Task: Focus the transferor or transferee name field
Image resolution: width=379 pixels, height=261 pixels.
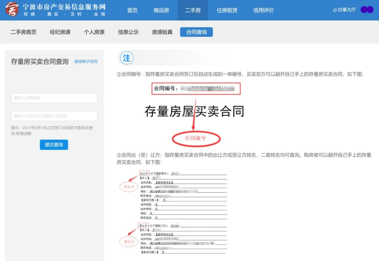Action: tap(54, 116)
